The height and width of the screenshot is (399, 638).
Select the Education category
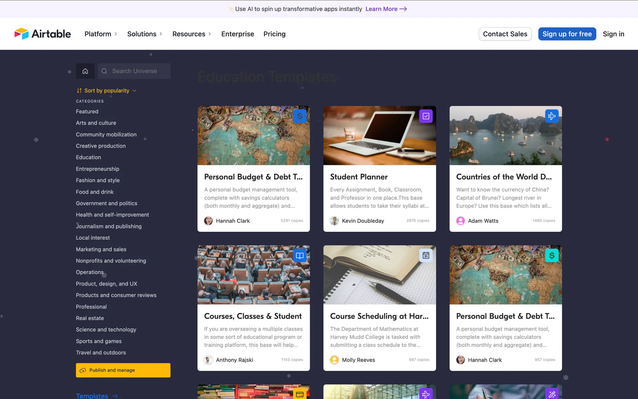click(88, 157)
